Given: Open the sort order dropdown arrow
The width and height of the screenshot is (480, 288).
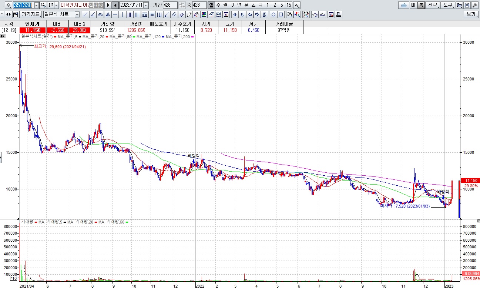Looking at the screenshot, I should 56,5.
